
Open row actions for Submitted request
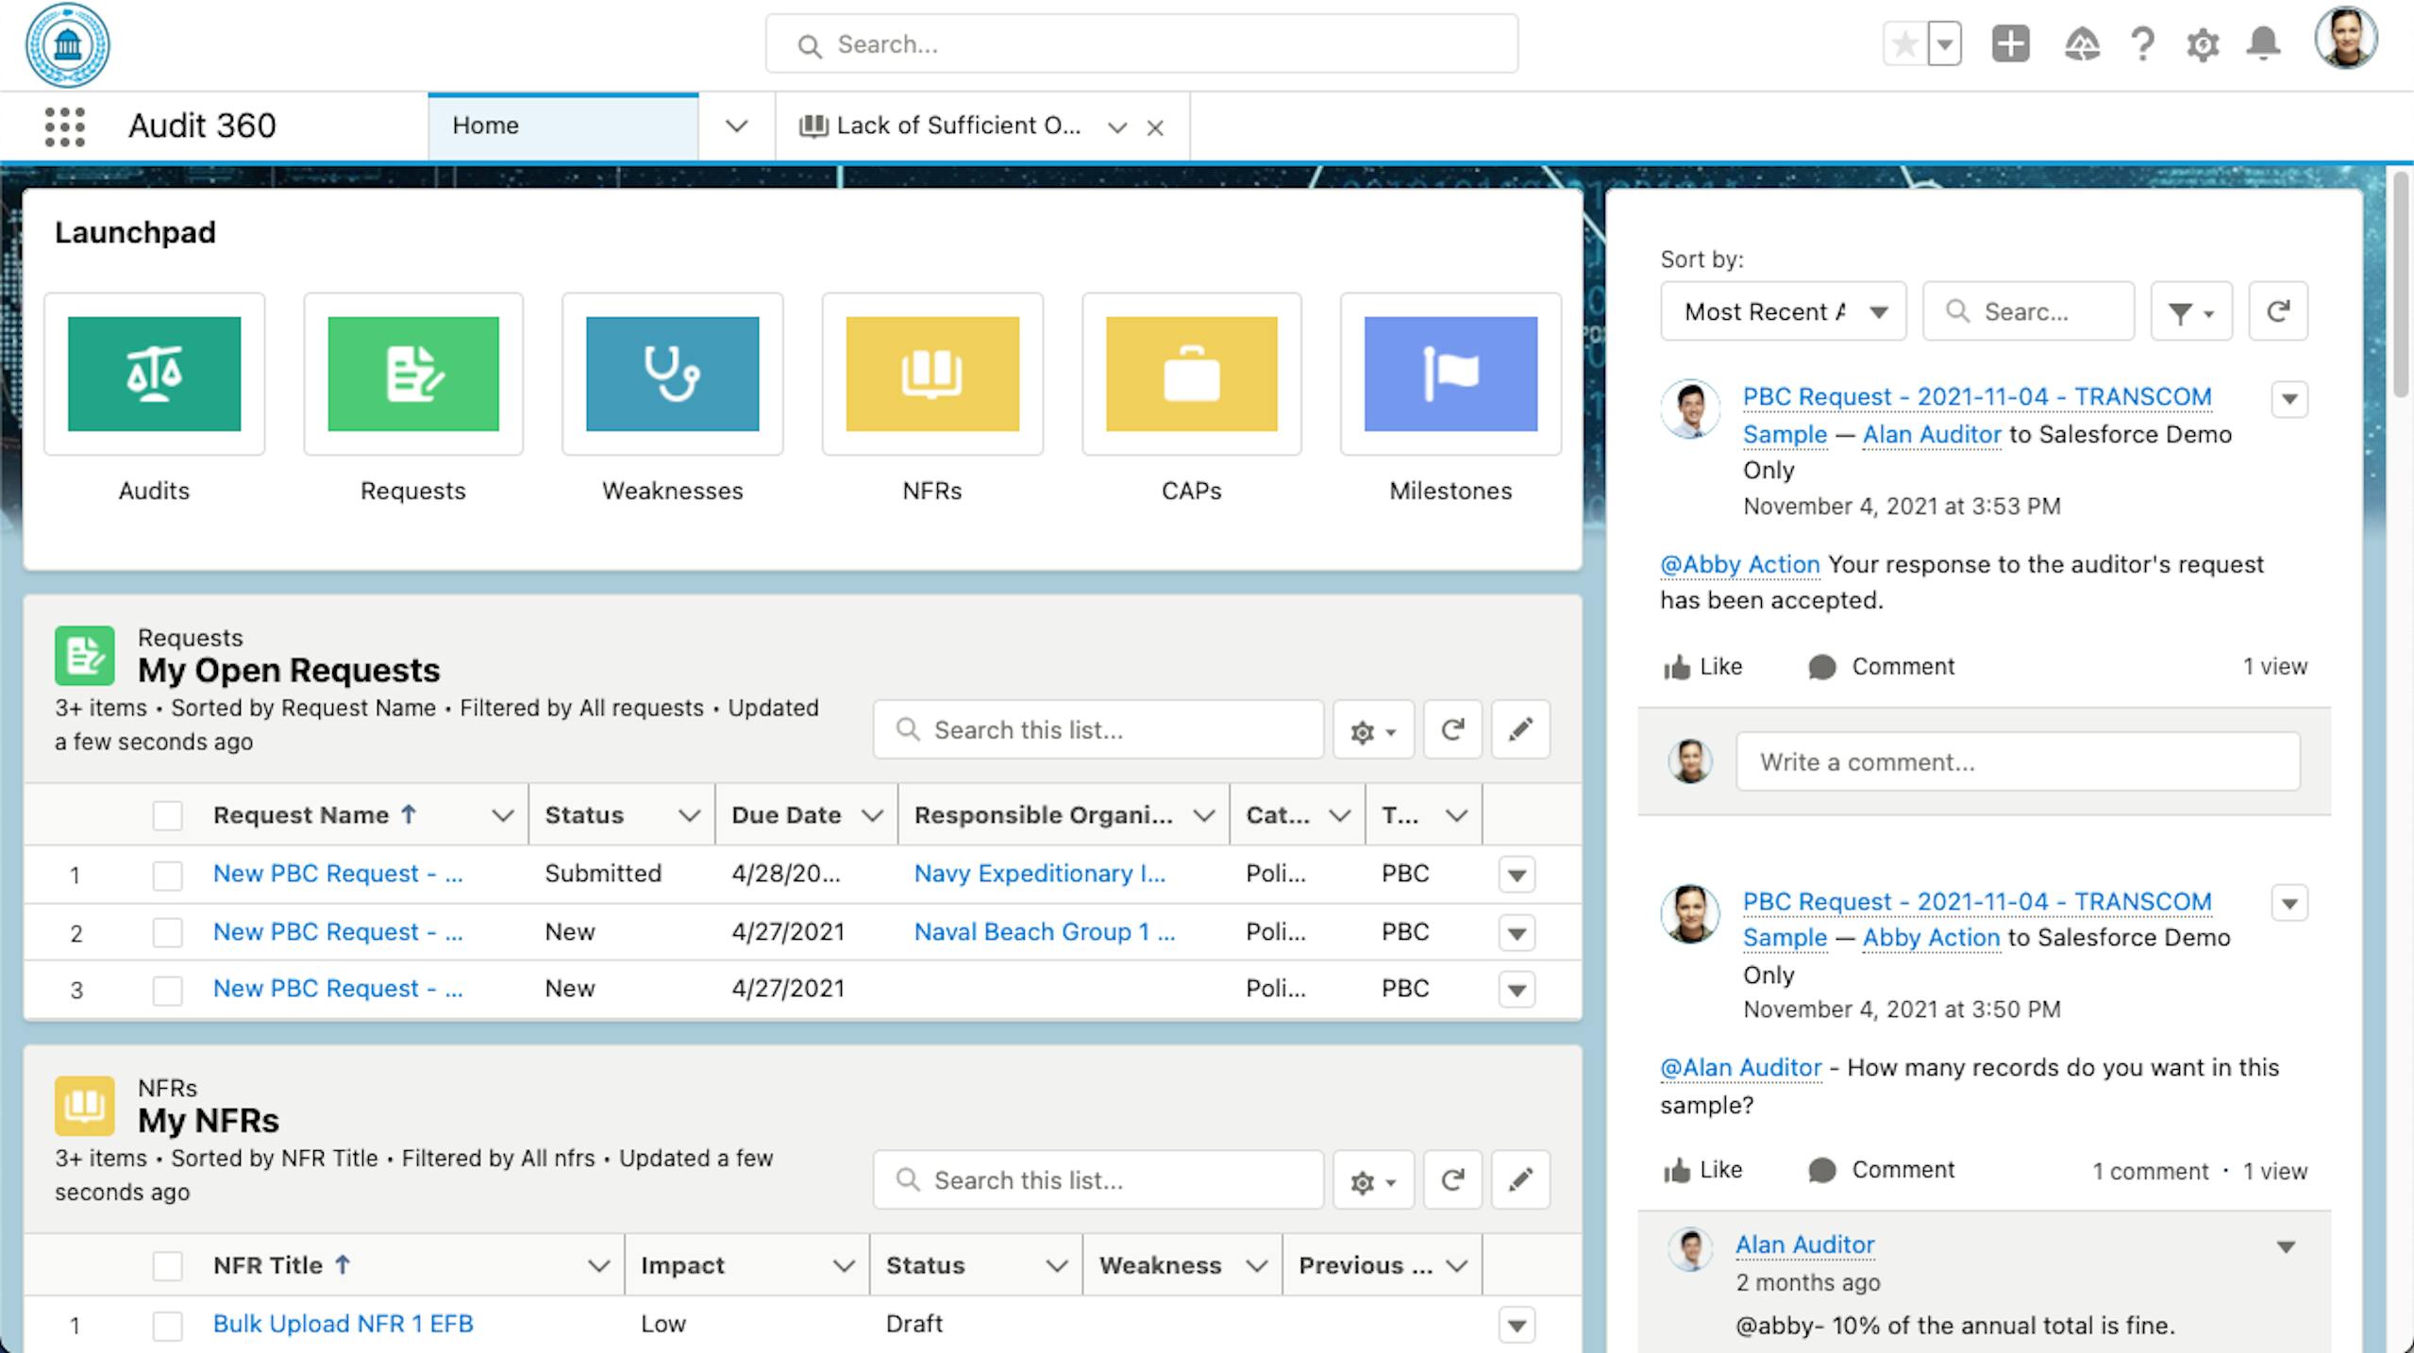tap(1517, 875)
